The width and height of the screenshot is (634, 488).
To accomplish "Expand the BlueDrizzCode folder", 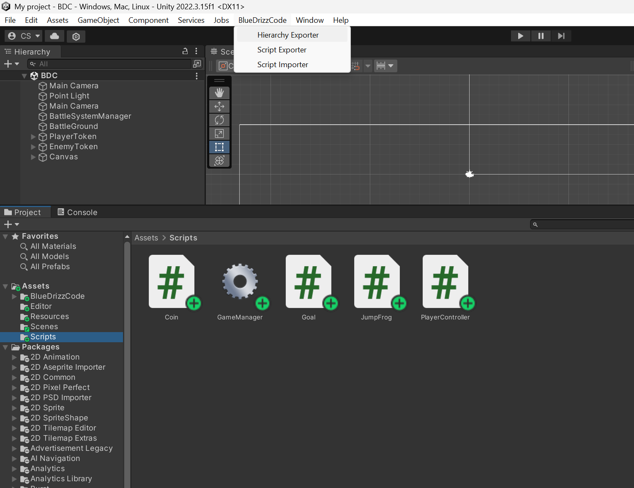I will [14, 297].
